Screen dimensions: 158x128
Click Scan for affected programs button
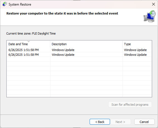point(130,105)
